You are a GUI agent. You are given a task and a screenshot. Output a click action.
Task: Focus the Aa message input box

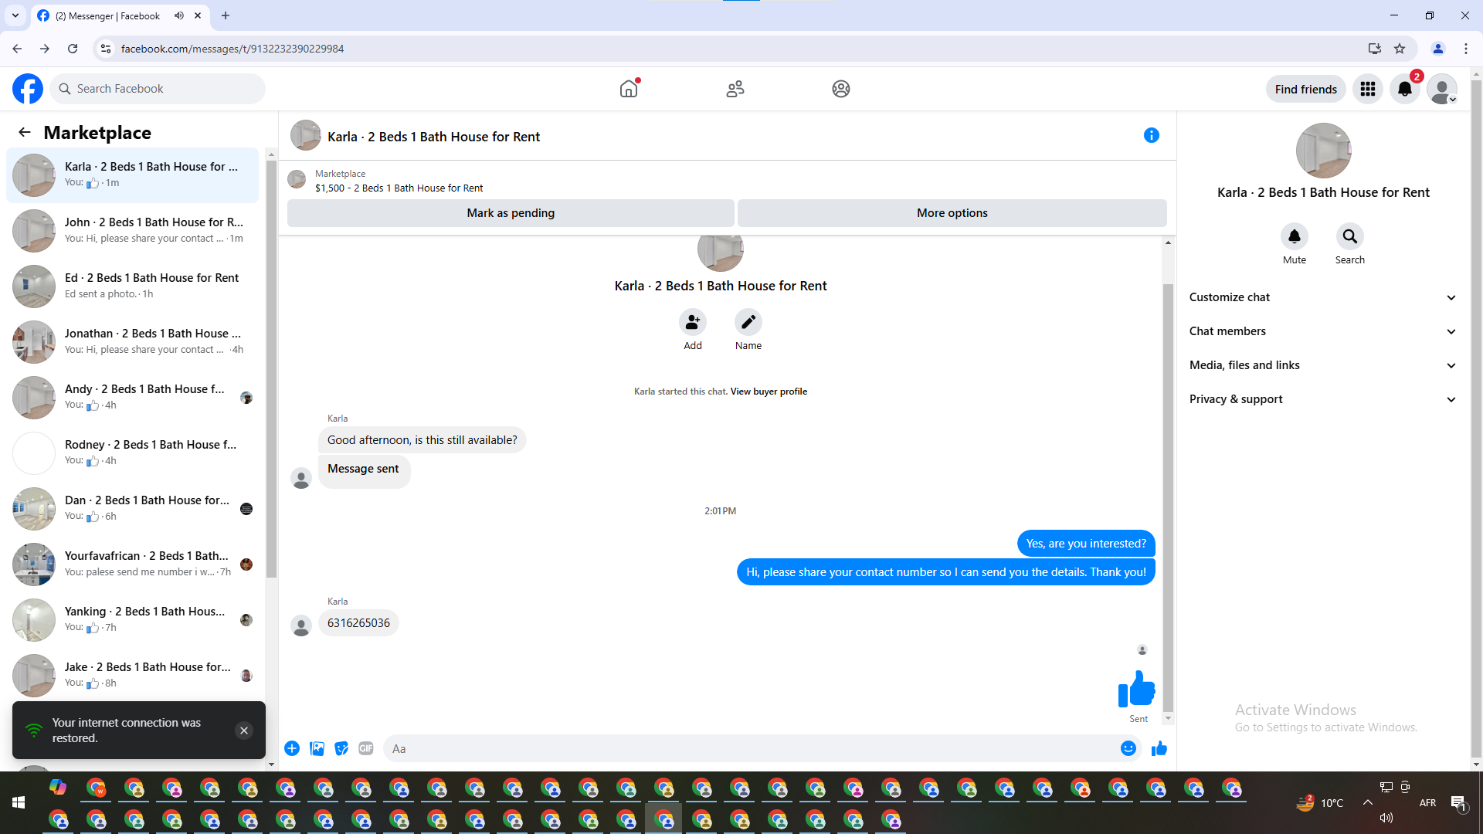click(749, 748)
